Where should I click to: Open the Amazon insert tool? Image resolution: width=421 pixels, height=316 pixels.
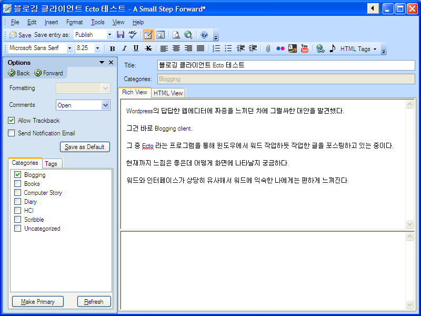click(292, 48)
